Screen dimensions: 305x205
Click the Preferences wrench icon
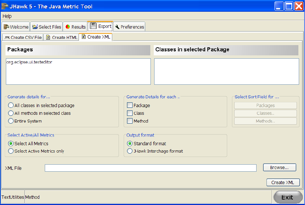[117, 27]
